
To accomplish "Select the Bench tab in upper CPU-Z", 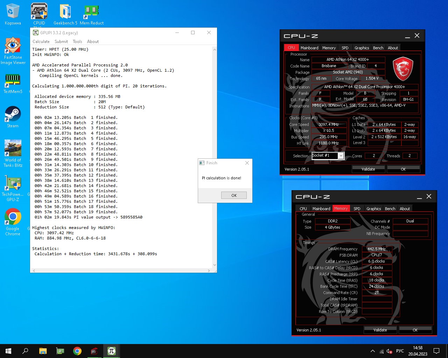I will pyautogui.click(x=378, y=48).
